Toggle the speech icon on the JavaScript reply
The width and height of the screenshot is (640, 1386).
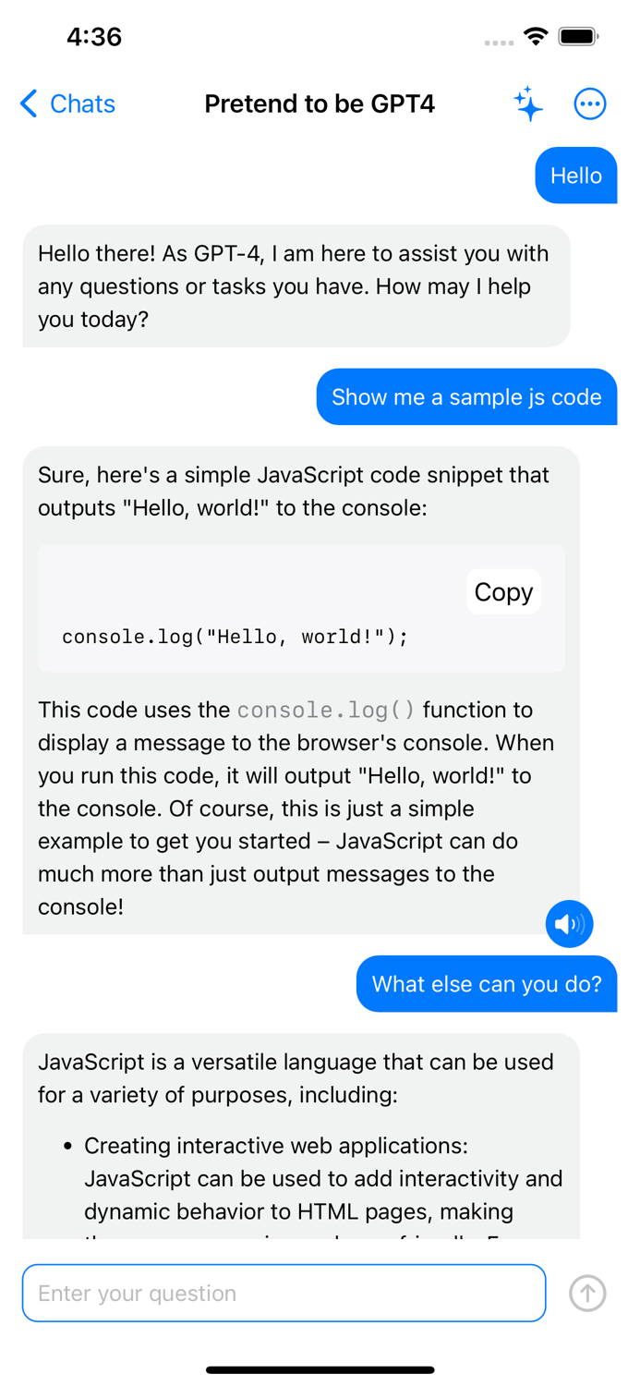(569, 924)
